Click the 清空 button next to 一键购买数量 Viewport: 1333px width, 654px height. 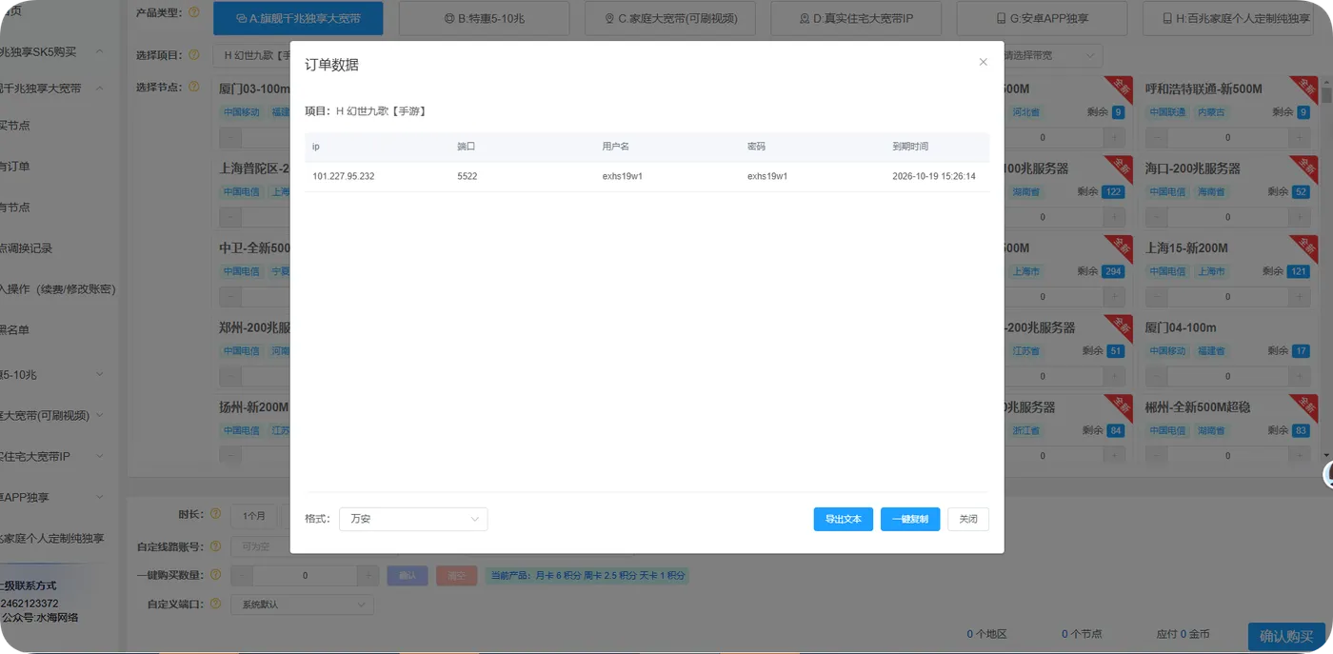[456, 575]
